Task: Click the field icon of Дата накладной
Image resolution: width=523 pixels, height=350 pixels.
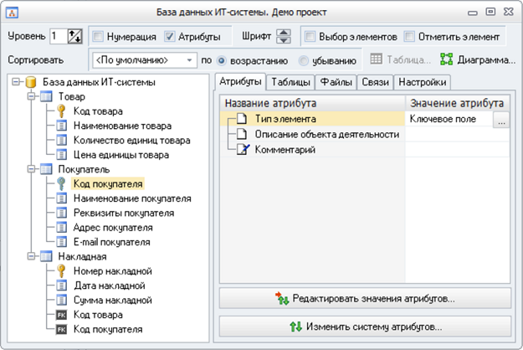Action: (61, 286)
